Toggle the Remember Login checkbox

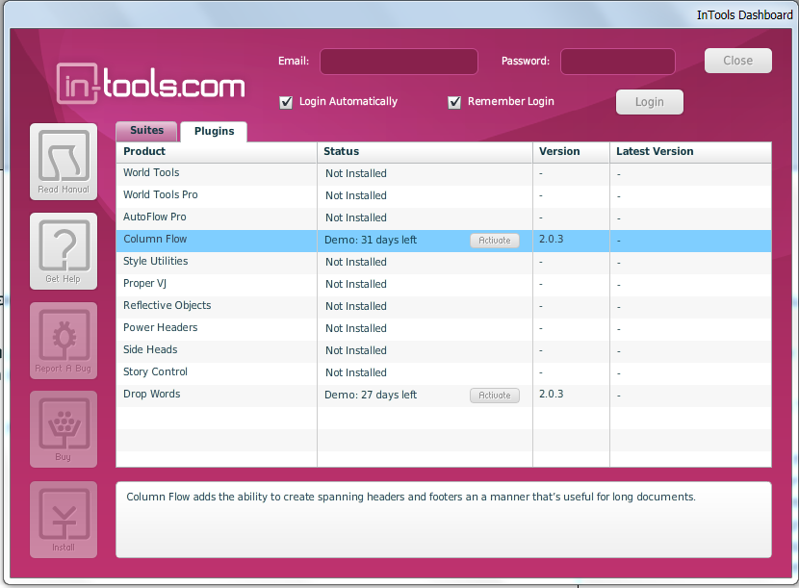[454, 102]
